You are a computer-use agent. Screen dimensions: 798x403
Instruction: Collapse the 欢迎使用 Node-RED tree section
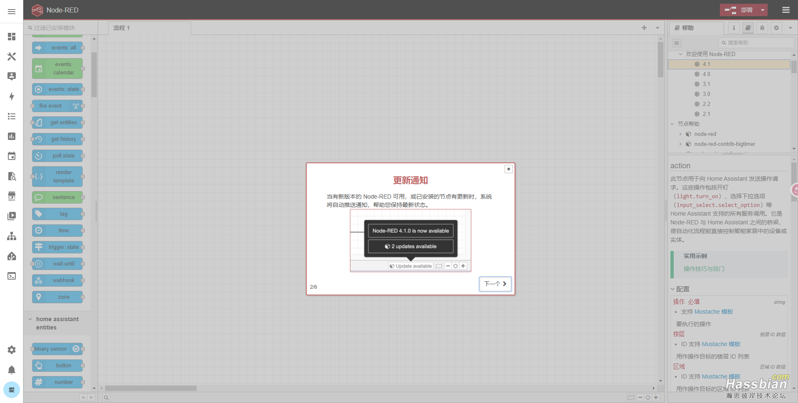[680, 54]
